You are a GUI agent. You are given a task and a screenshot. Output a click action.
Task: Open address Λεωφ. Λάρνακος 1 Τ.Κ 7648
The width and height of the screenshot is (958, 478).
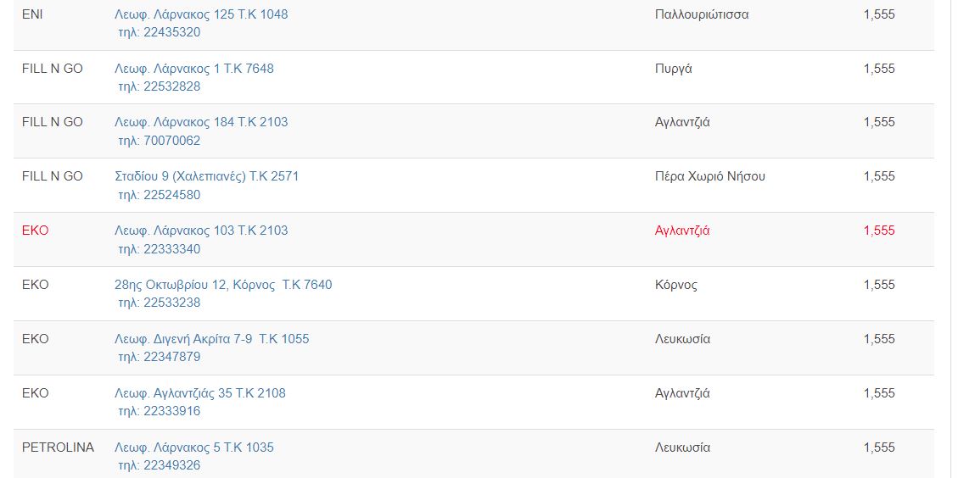pyautogui.click(x=194, y=69)
